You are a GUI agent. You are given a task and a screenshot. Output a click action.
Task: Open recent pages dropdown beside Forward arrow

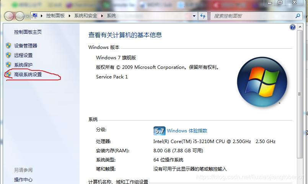pos(27,16)
